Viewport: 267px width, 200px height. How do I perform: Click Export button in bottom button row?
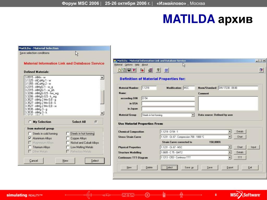[x=230, y=167]
